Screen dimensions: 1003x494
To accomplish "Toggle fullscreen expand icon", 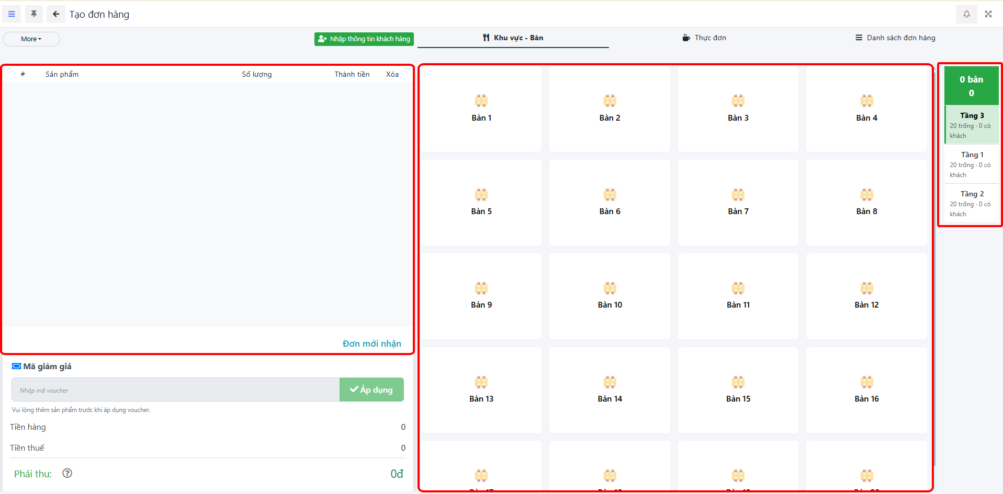I will (x=988, y=14).
